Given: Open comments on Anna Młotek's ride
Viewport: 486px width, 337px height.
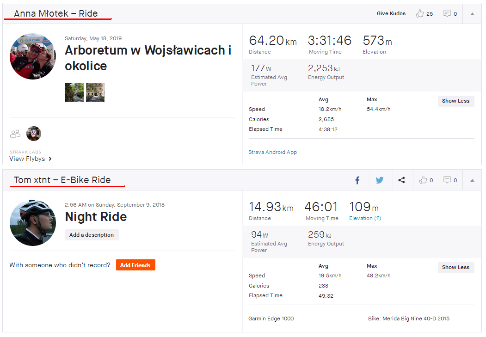Looking at the screenshot, I should (447, 14).
